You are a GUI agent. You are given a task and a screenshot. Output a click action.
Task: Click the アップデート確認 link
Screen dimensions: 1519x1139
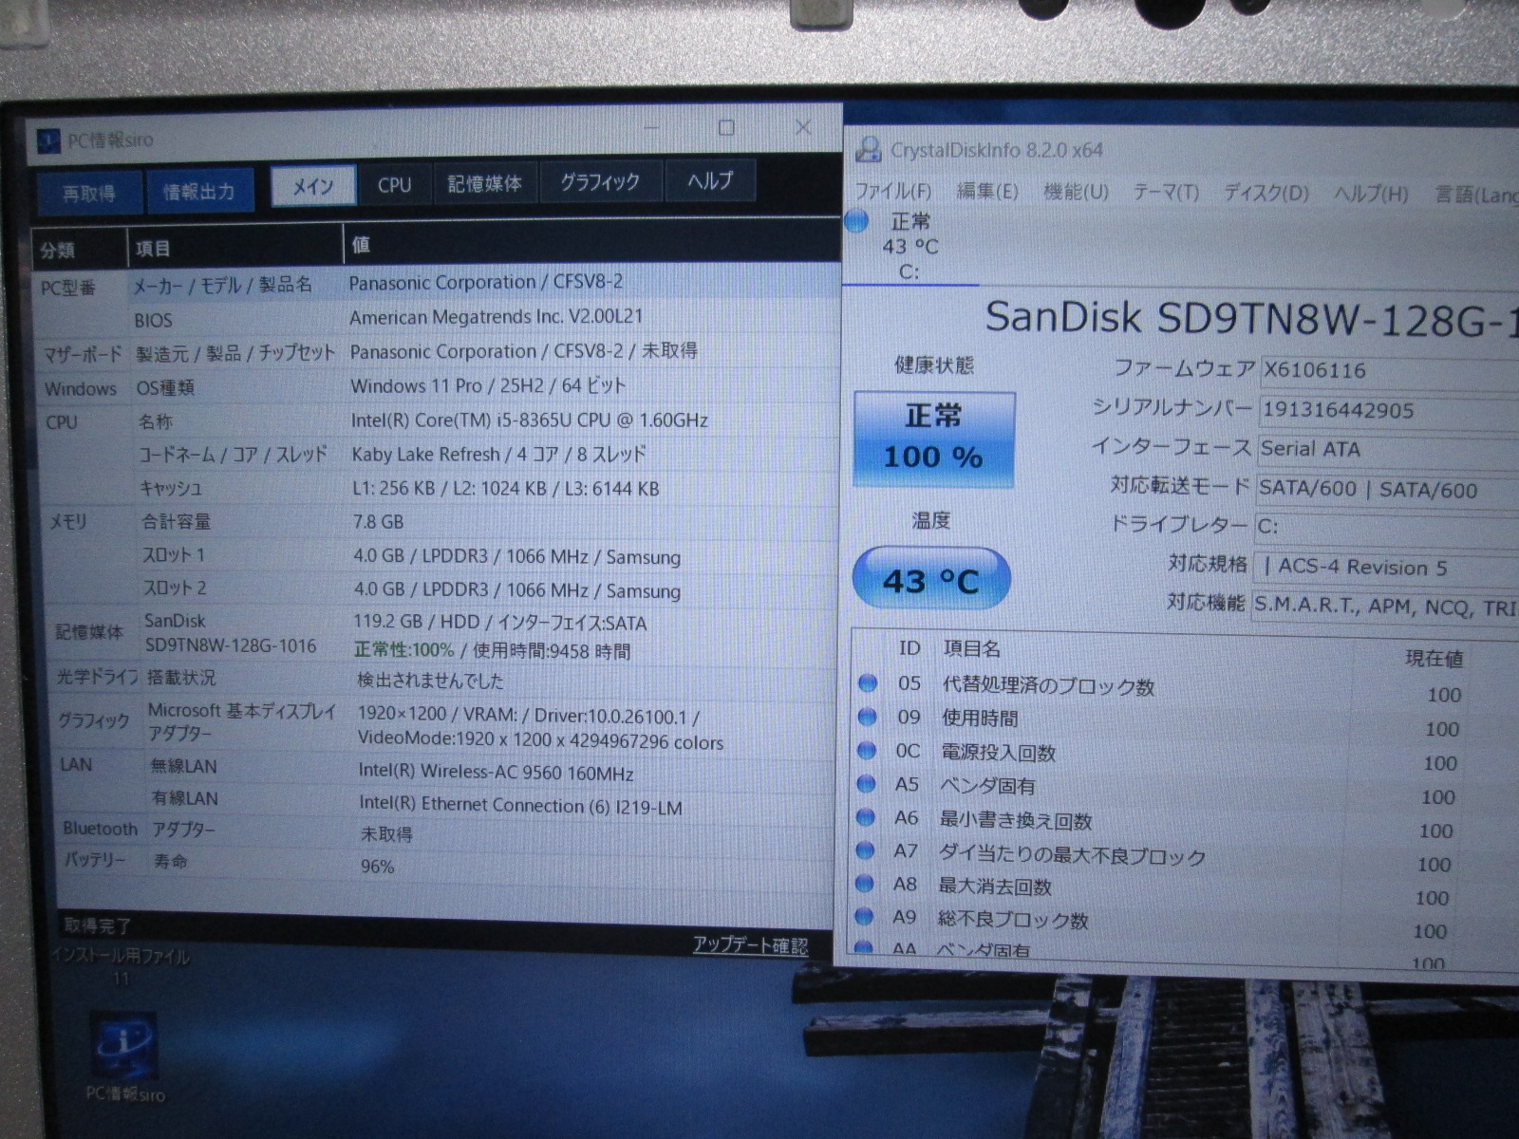tap(750, 944)
